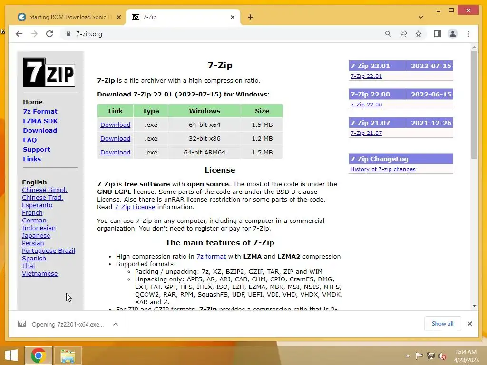Open the 7-Zip 21.07 news link
This screenshot has width=487, height=365.
click(x=366, y=133)
